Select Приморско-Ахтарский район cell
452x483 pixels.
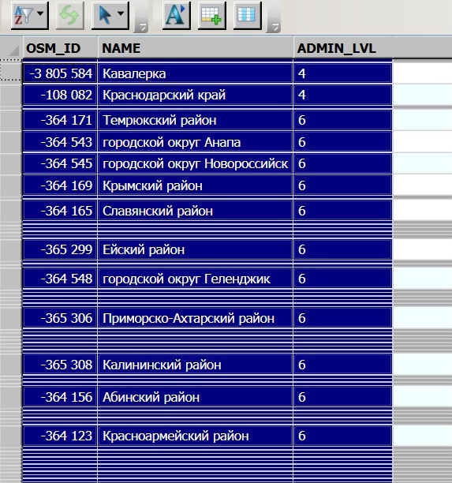[195, 318]
